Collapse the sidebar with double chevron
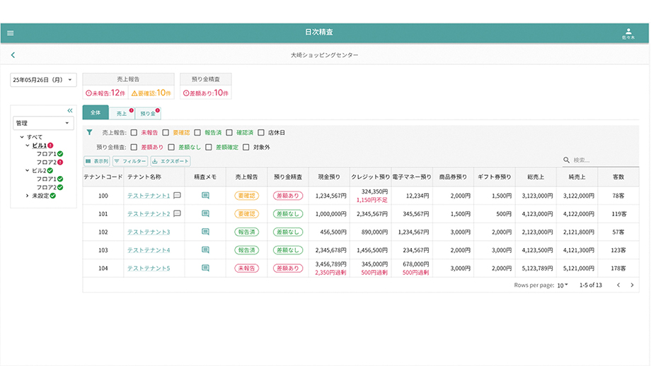Screen dimensions: 651x366 coord(70,111)
